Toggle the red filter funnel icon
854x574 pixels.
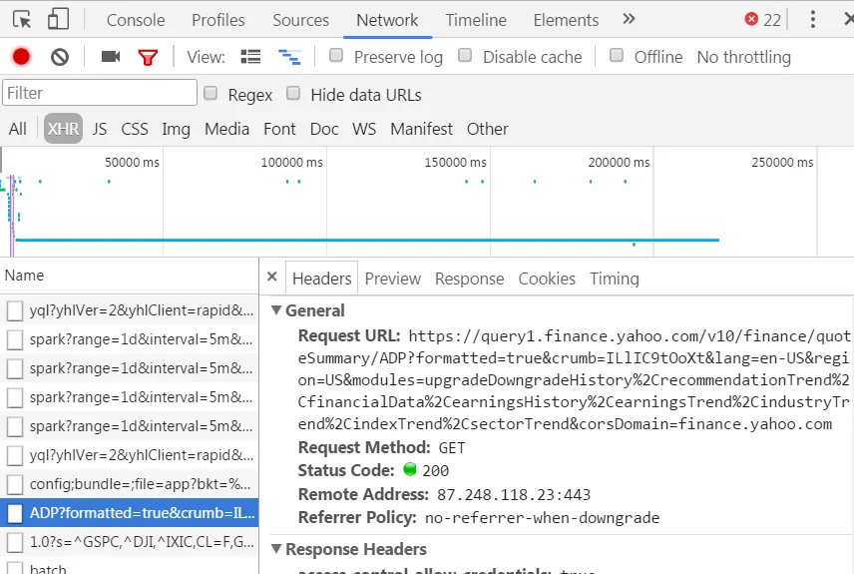click(x=148, y=57)
